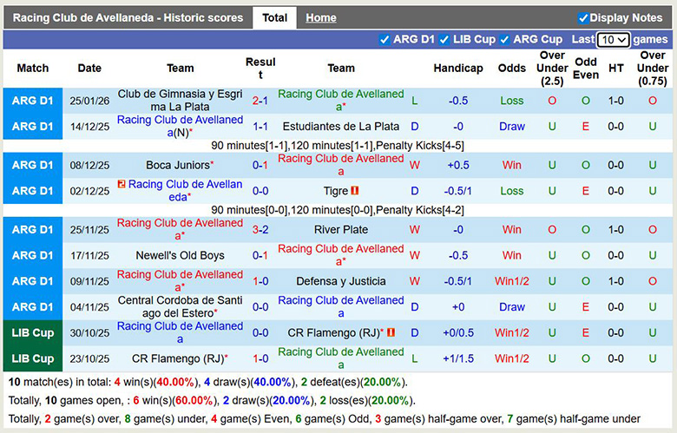This screenshot has height=433, width=677.
Task: Open Central Cordoba de Santiago del Estero link
Action: tap(180, 307)
